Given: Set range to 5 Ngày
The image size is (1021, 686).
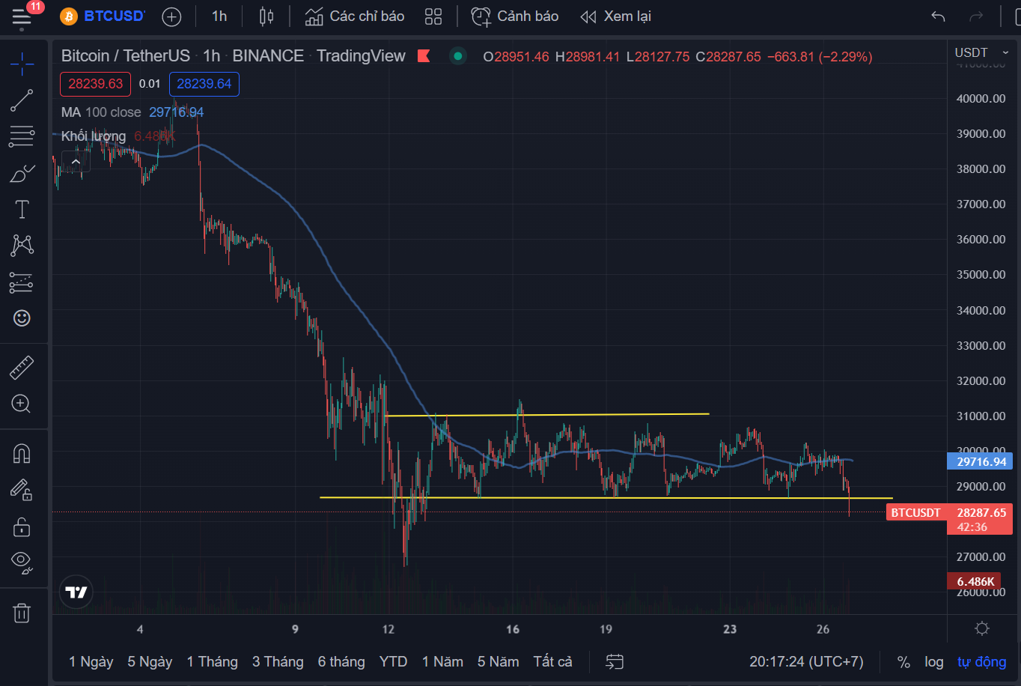Looking at the screenshot, I should point(150,662).
